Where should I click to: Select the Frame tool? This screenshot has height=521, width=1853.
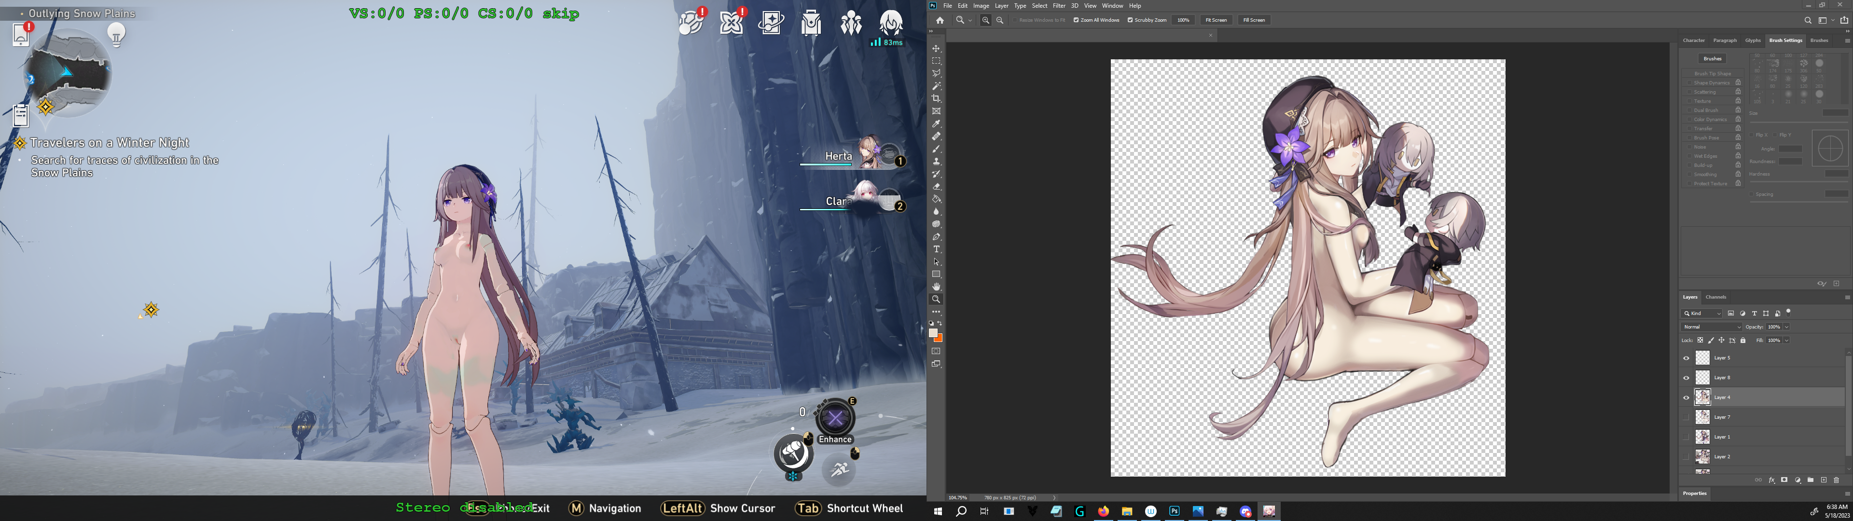pos(936,111)
